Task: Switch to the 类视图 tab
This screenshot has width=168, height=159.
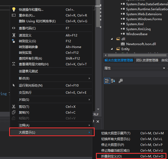Action: tap(165, 60)
